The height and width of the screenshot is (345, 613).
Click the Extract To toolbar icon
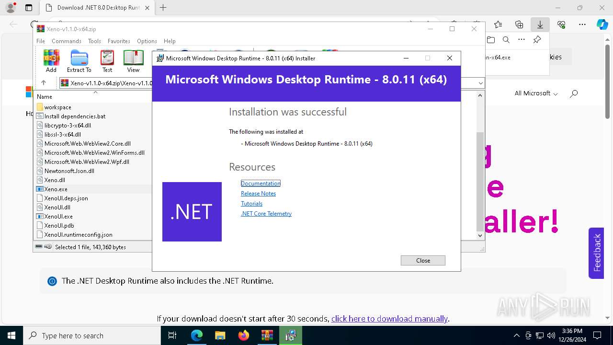point(79,61)
